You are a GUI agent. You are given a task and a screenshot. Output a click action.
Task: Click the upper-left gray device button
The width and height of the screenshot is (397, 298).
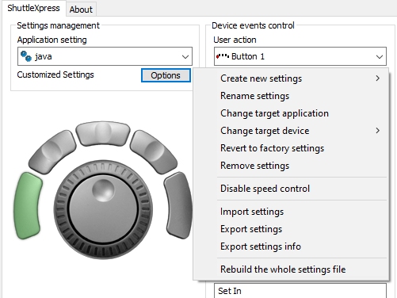pyautogui.click(x=52, y=151)
